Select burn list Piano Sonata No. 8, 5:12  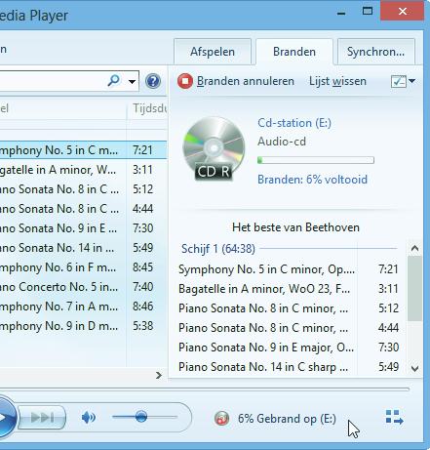289,308
